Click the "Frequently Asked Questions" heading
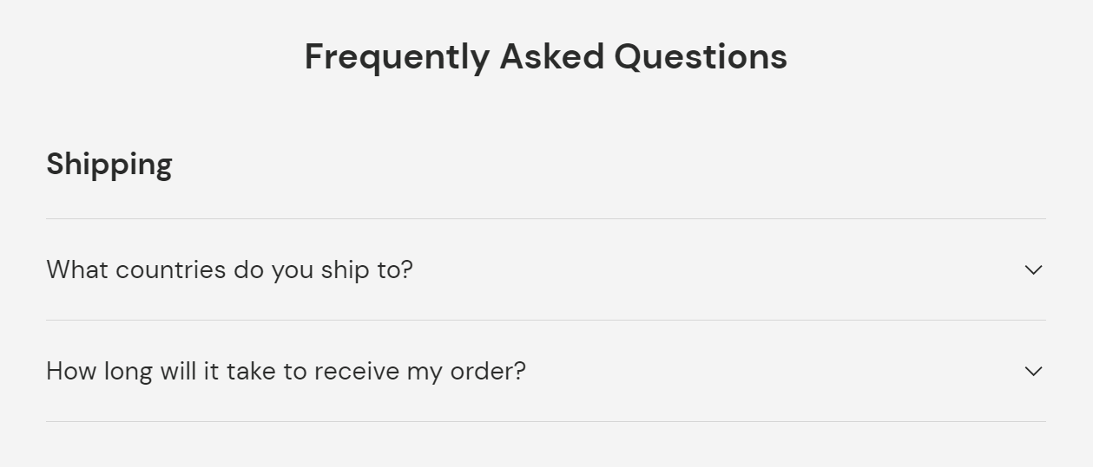 click(545, 57)
